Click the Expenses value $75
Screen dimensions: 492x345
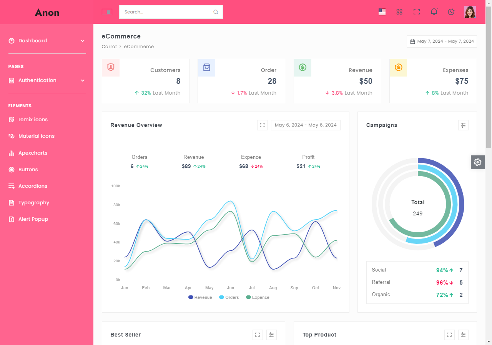(x=462, y=81)
